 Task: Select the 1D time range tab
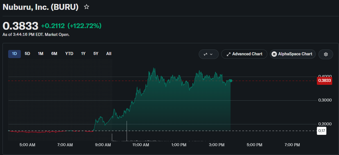click(14, 54)
